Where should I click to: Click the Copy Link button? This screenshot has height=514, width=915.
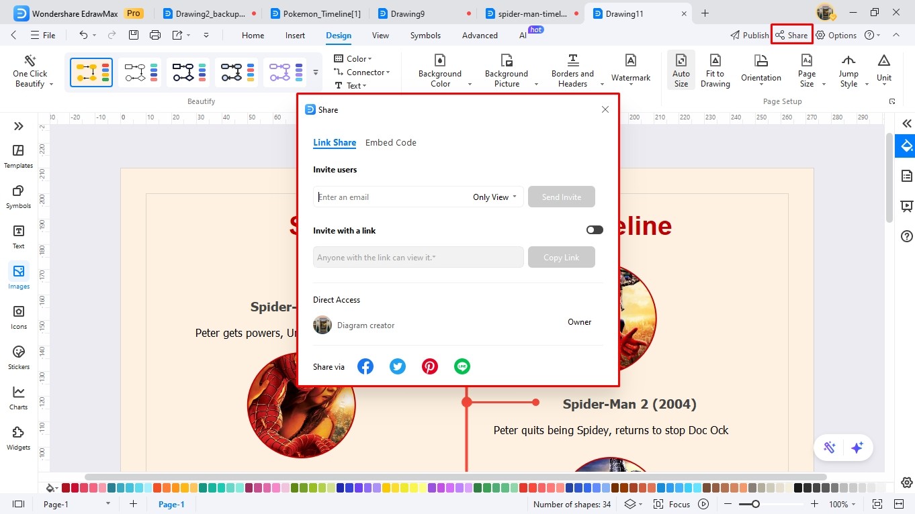coord(562,257)
